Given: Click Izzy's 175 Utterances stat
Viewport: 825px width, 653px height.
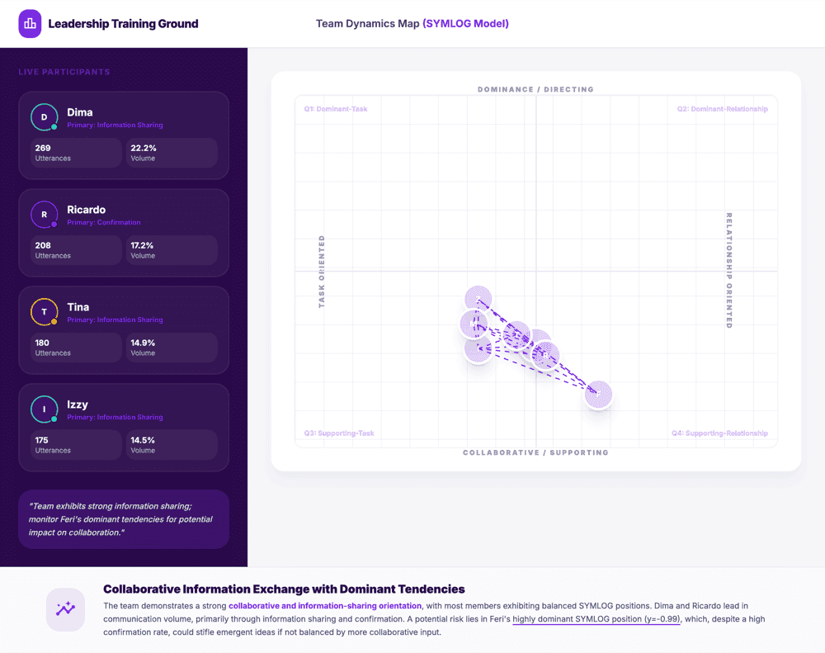Looking at the screenshot, I should pos(76,445).
